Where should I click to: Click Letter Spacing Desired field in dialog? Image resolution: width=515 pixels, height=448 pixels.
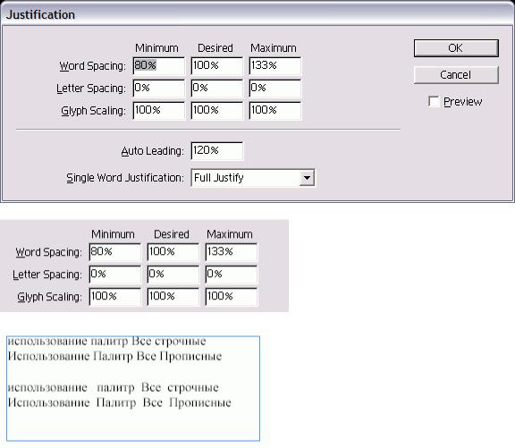click(217, 88)
